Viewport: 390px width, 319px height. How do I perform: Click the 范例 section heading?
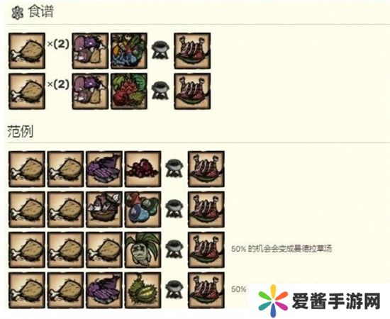(20, 131)
